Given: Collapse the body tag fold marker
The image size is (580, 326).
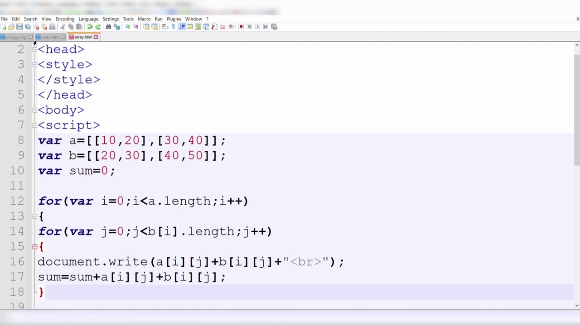Looking at the screenshot, I should point(35,110).
